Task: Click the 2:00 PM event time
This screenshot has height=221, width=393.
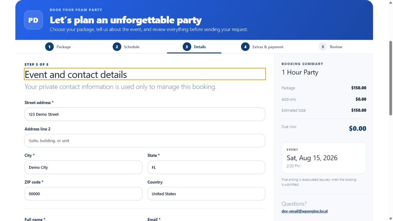Action: tap(293, 166)
